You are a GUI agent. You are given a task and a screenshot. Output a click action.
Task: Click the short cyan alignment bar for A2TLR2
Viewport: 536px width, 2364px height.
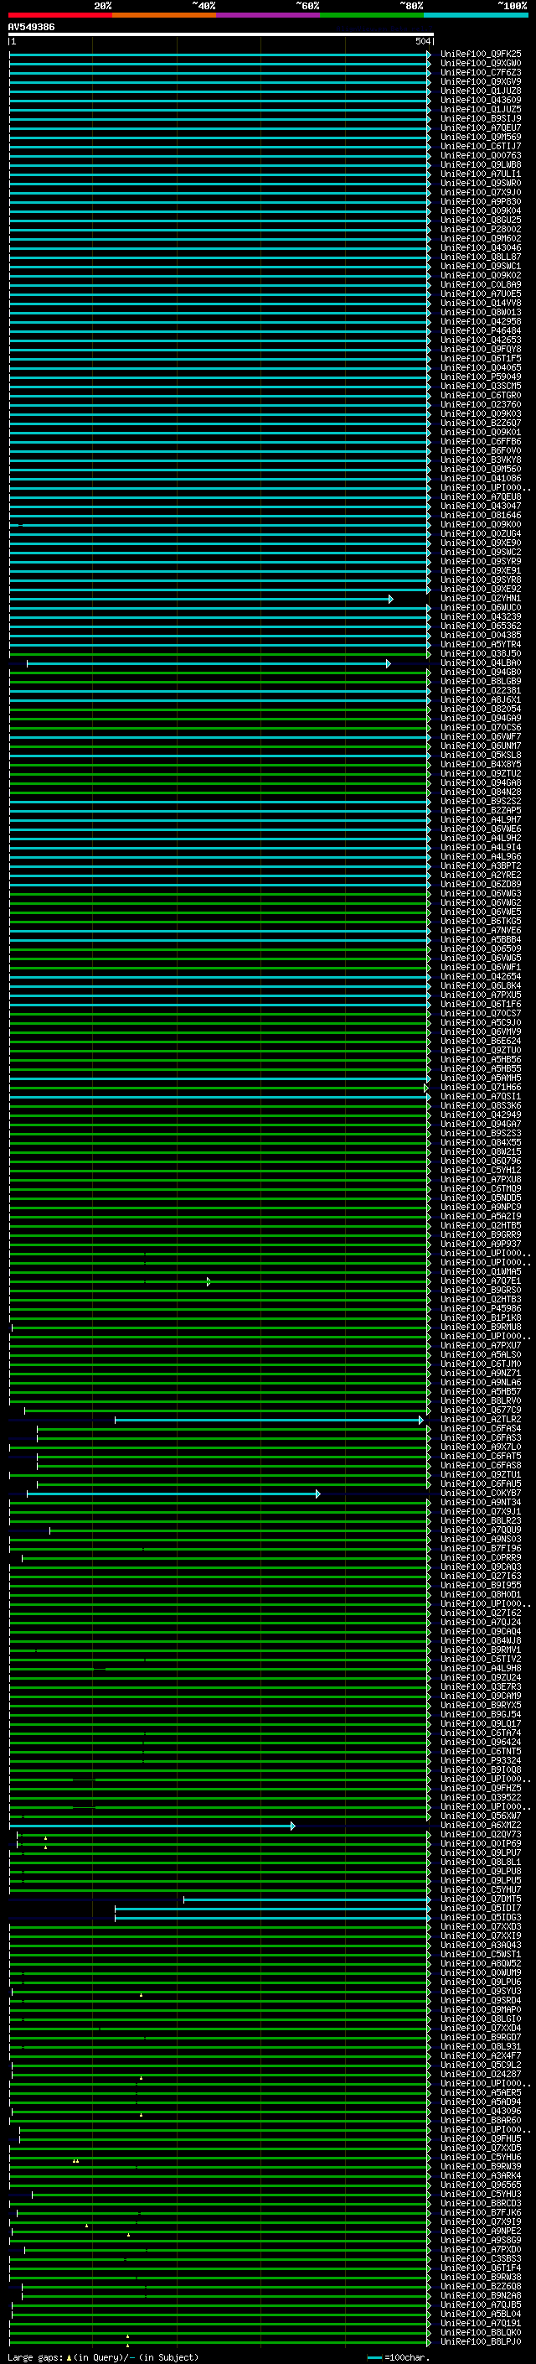coord(270,1420)
